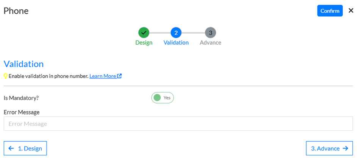This screenshot has width=357, height=161.
Task: Click the green checkmark Design step circle
Action: (x=144, y=33)
